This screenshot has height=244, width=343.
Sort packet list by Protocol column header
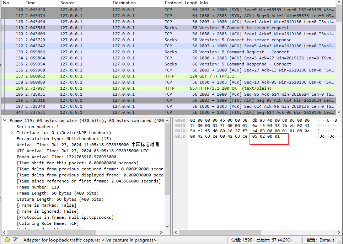click(173, 3)
